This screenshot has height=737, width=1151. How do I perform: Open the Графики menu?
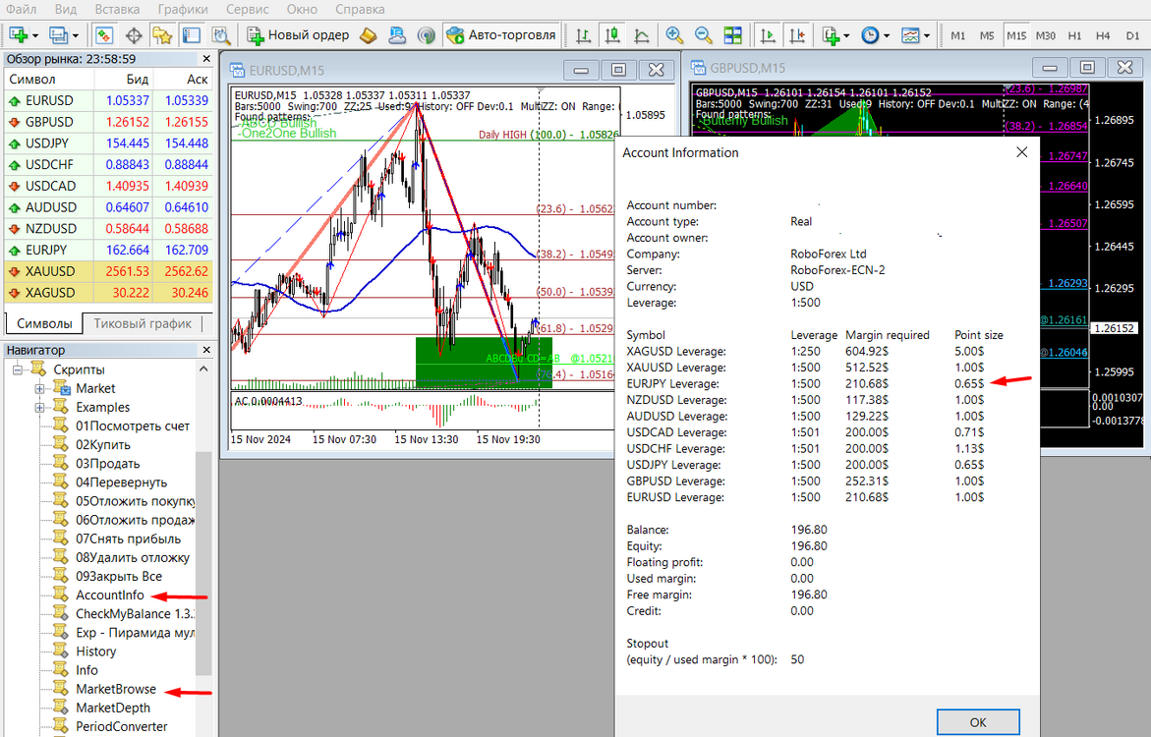[x=183, y=9]
